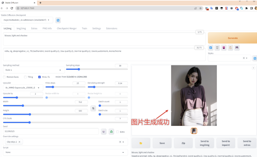Clear the prompt with the trash icon
Image resolution: width=257 pixels, height=157 pixels.
point(217,48)
